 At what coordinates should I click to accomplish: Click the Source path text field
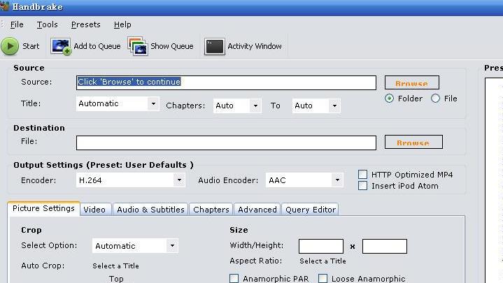[226, 82]
